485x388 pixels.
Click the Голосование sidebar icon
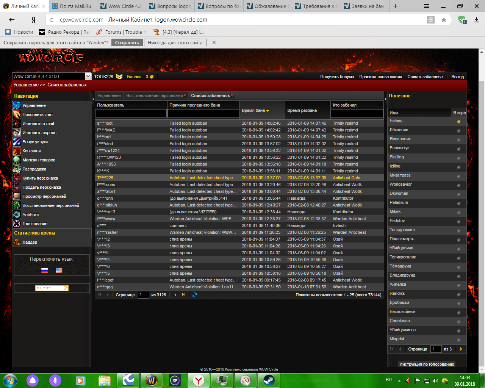click(17, 224)
